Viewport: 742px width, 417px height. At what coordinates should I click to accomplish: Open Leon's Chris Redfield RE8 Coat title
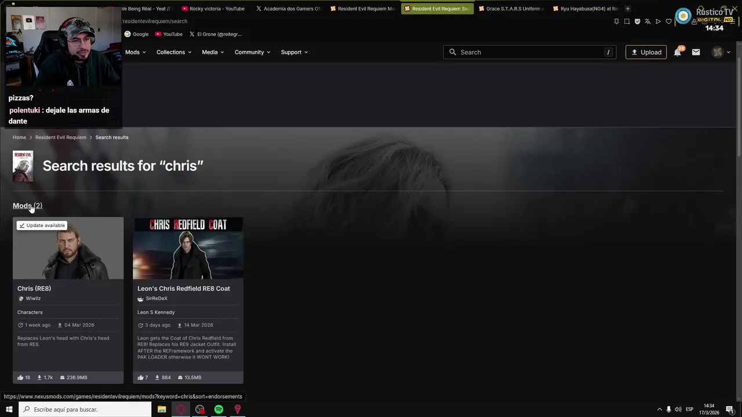pos(184,288)
